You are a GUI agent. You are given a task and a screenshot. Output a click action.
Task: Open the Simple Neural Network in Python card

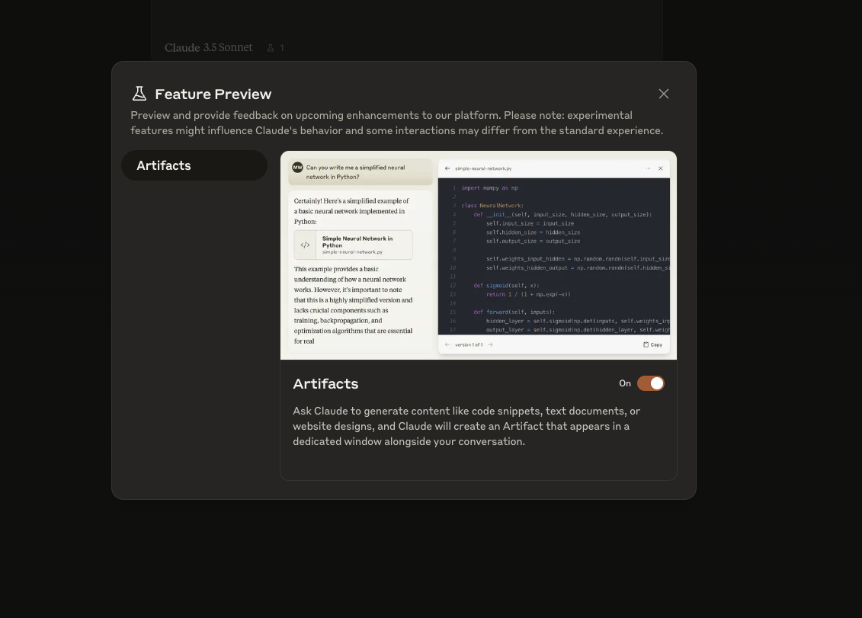pos(354,245)
